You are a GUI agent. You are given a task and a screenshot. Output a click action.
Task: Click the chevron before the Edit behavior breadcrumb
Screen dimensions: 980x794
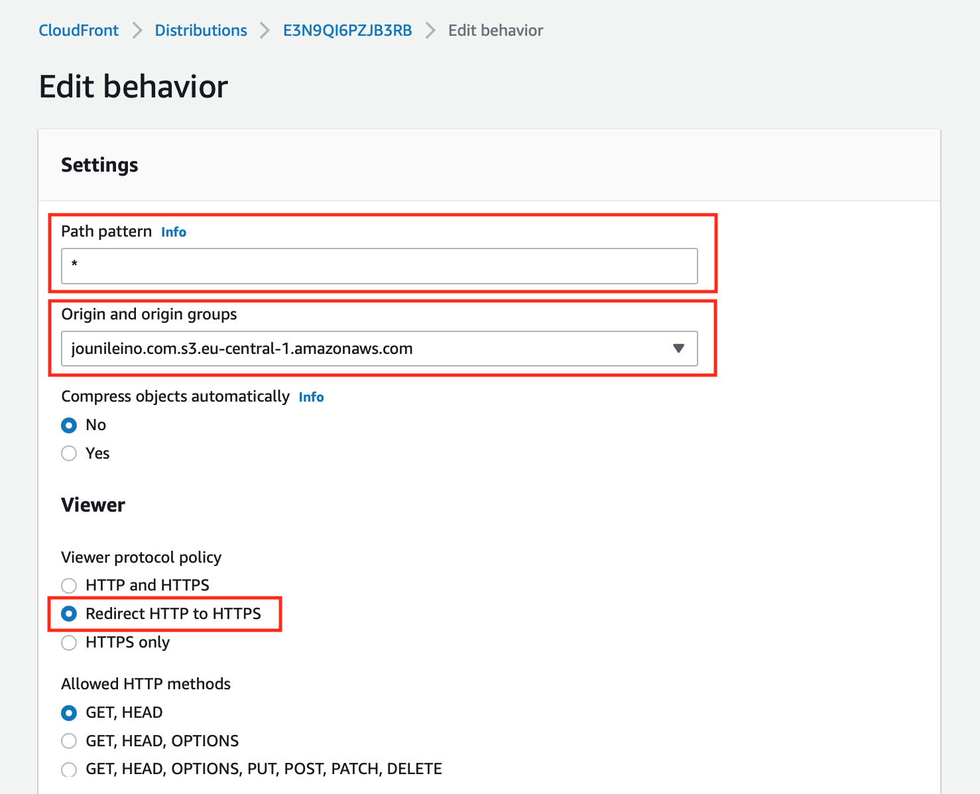point(430,30)
